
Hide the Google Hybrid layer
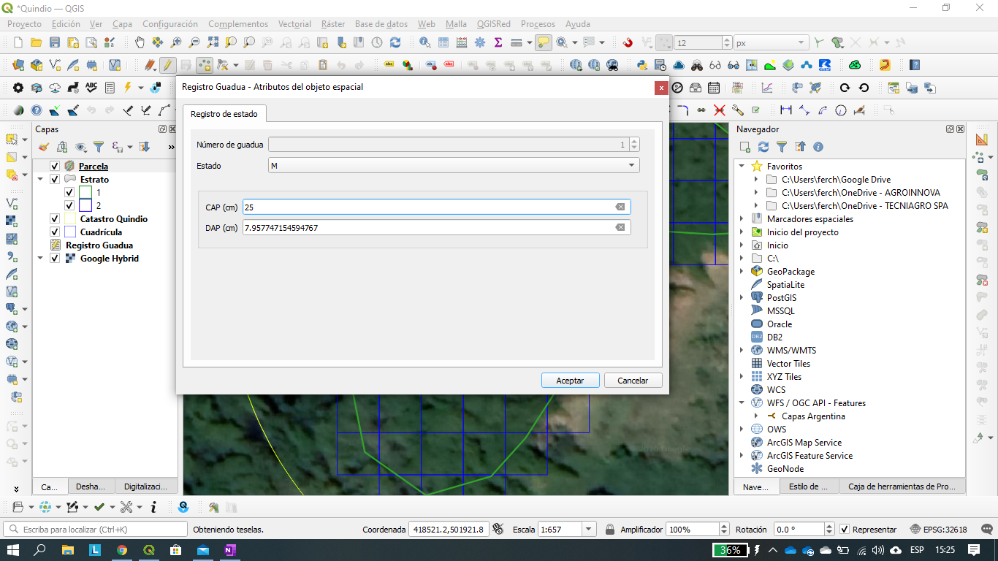click(54, 258)
